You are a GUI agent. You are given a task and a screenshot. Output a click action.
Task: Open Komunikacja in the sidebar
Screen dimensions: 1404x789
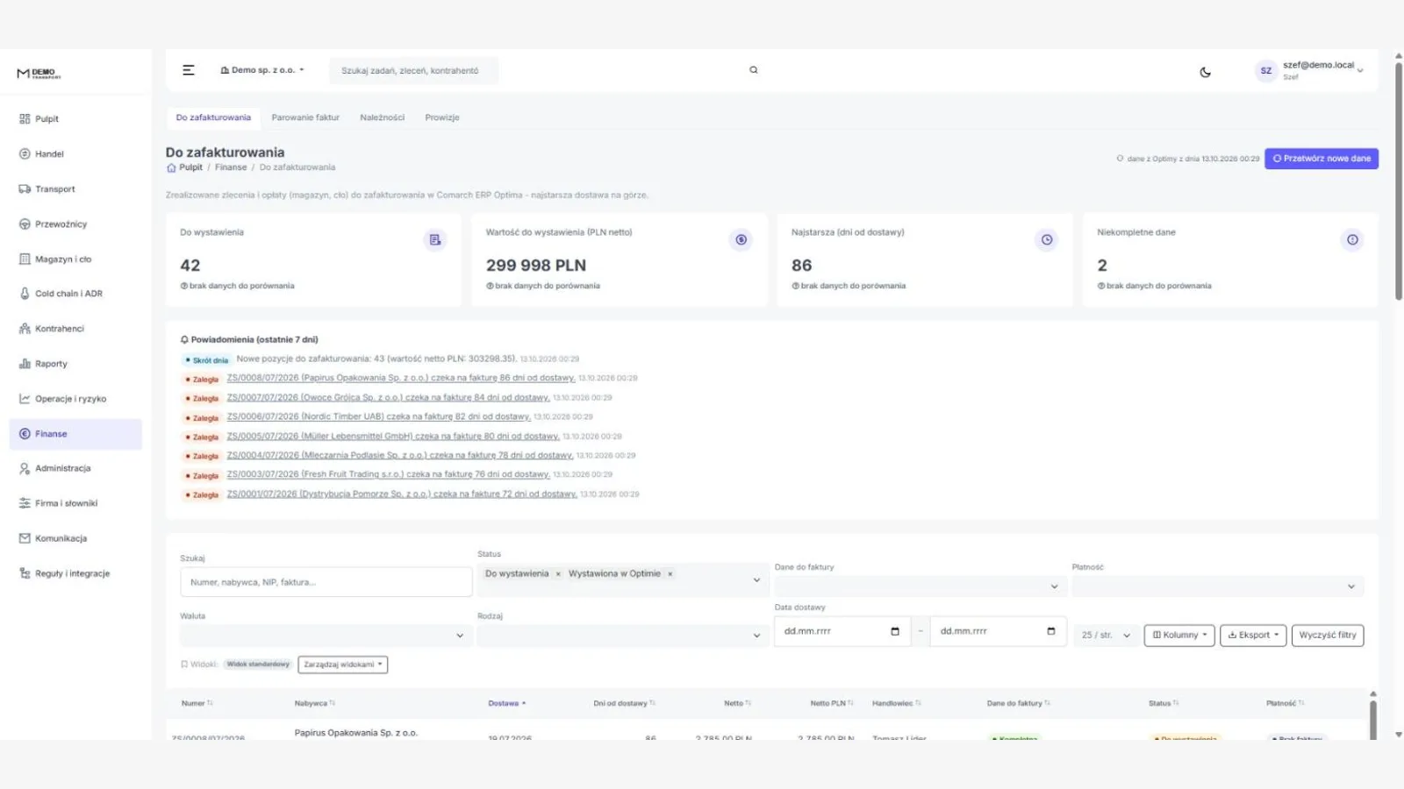pyautogui.click(x=75, y=538)
